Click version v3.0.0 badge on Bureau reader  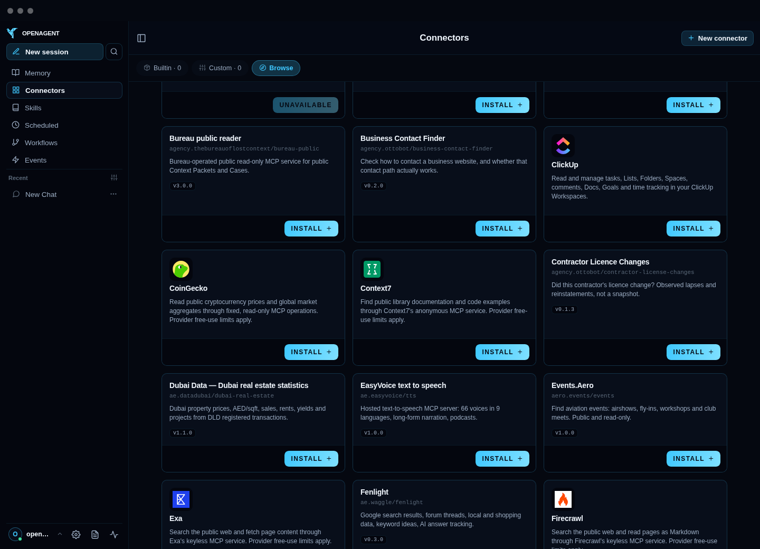pyautogui.click(x=183, y=186)
